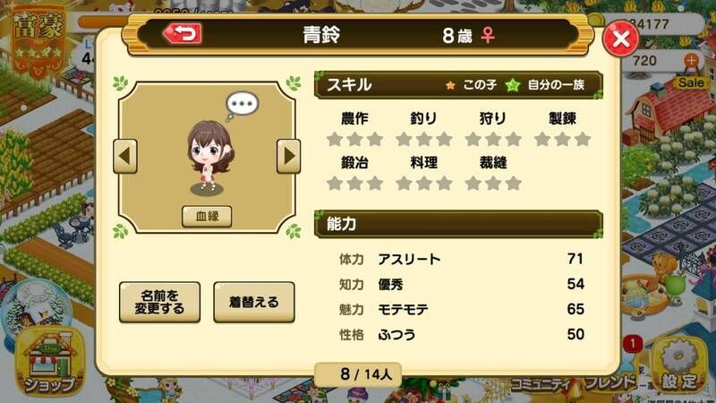
Task: Close the character dialog with red X
Action: 620,39
